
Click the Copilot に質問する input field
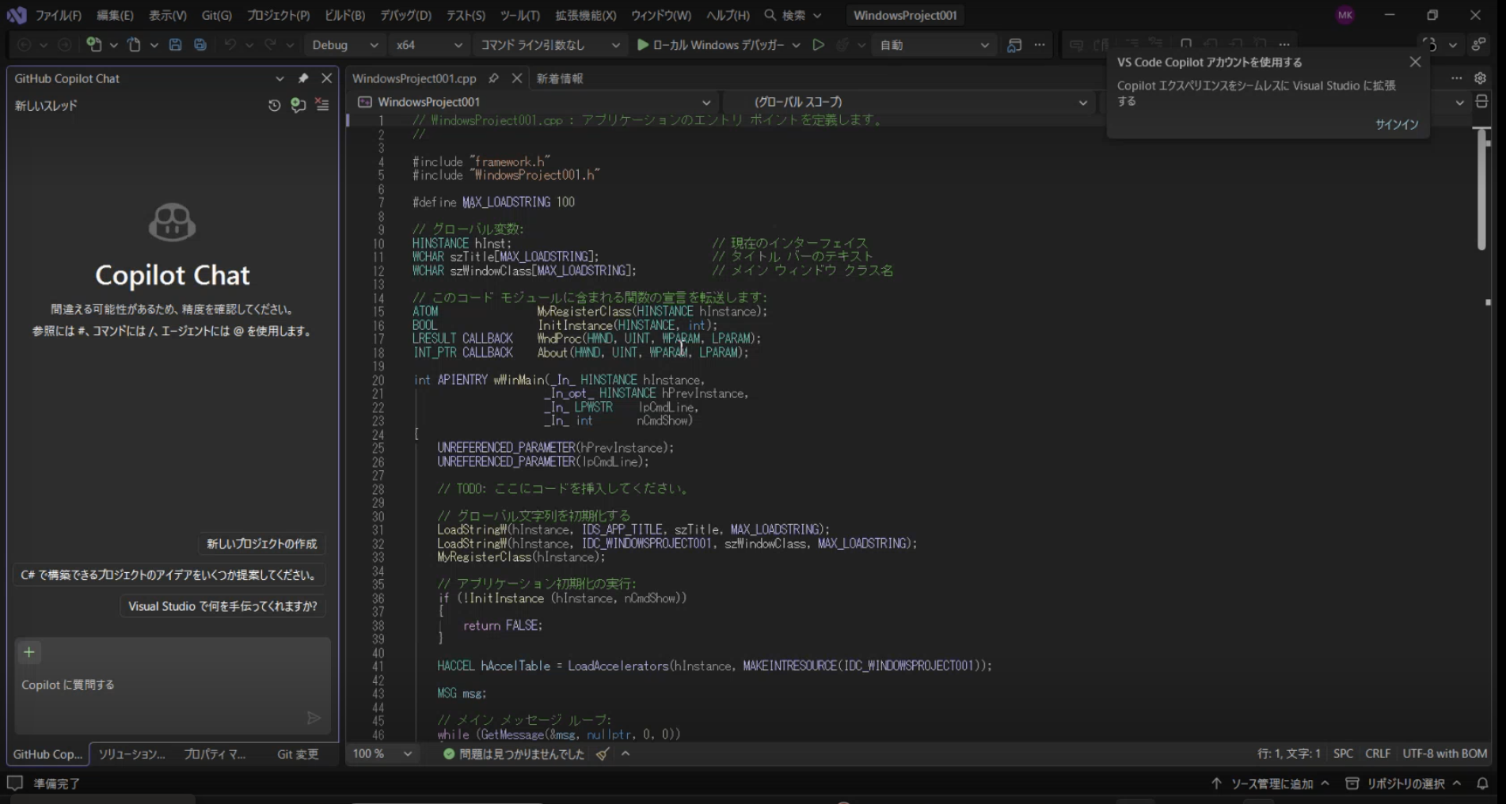[x=173, y=685]
